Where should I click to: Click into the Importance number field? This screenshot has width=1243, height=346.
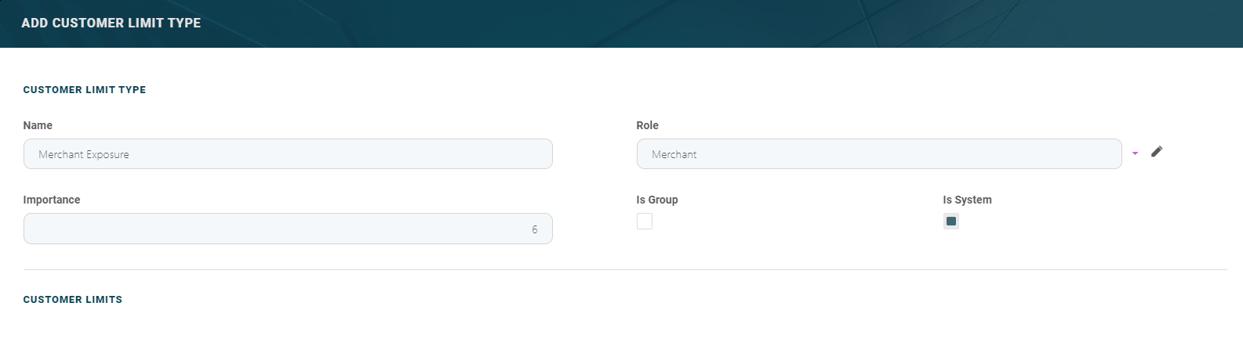(x=288, y=229)
